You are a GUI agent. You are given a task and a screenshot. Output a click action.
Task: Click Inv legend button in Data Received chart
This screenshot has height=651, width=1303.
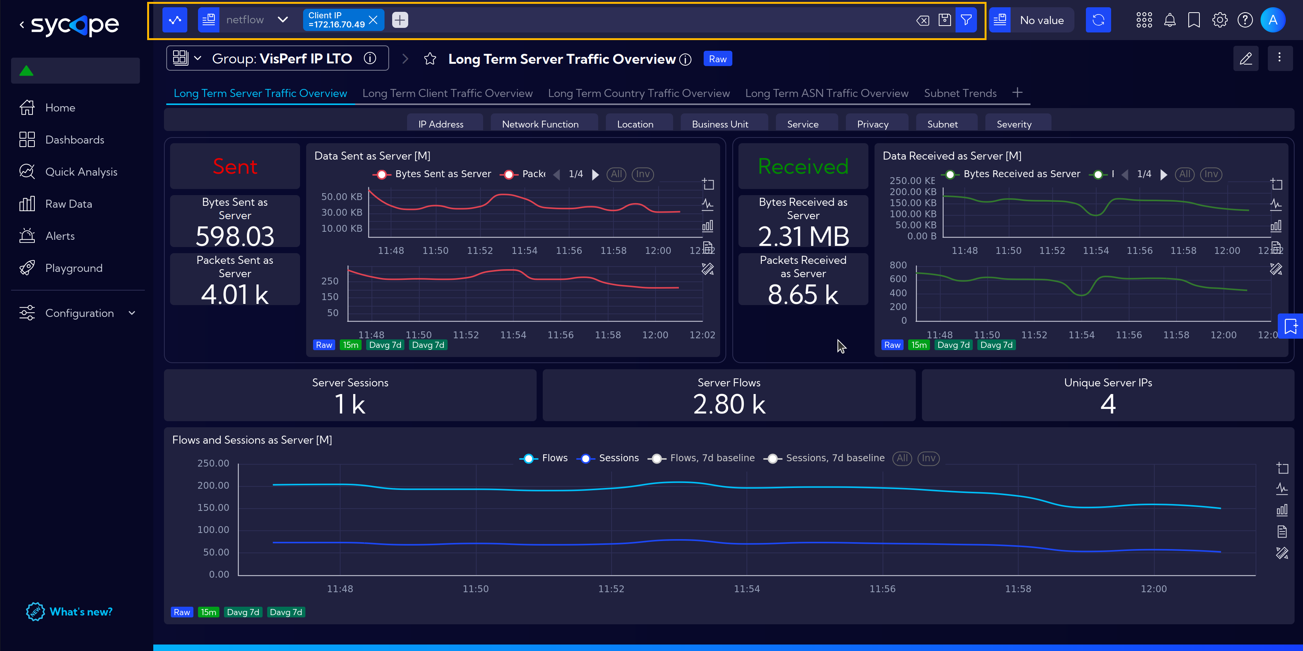tap(1211, 174)
